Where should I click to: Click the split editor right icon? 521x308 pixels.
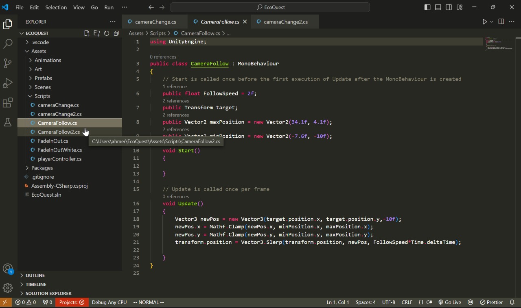point(501,22)
